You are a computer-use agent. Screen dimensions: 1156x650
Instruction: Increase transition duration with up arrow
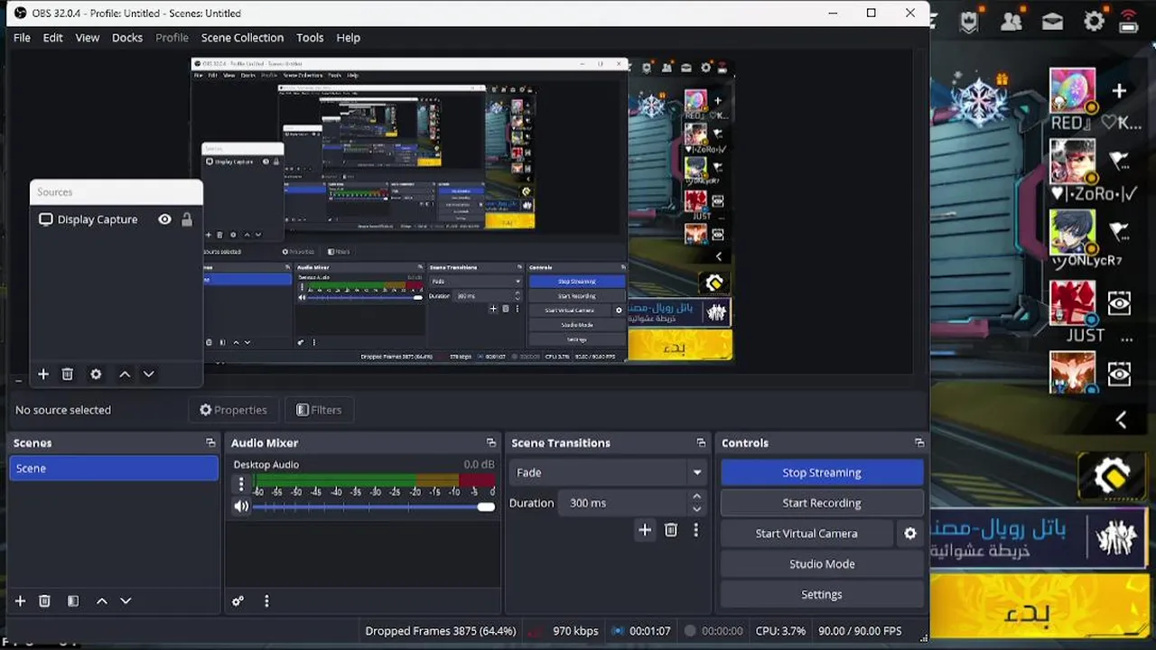pyautogui.click(x=696, y=497)
